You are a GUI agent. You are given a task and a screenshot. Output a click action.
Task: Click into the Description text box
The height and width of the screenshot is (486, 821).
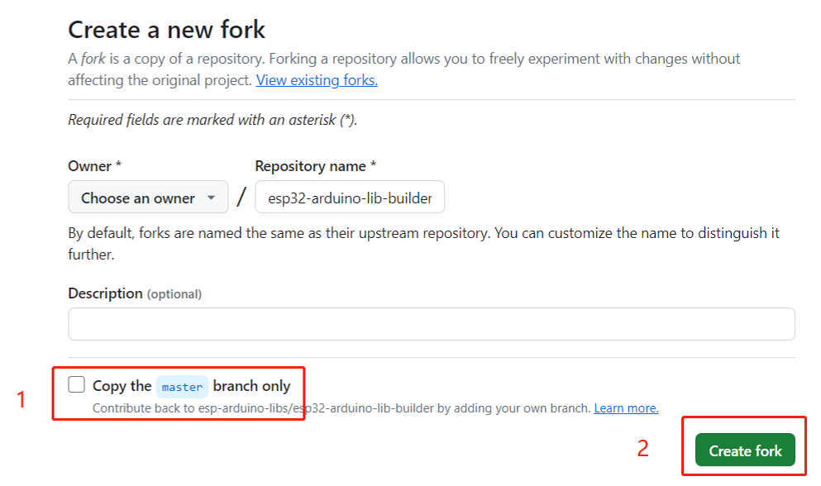tap(432, 324)
